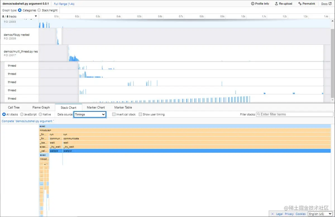335x217 pixels.
Task: Switch to the Marker Chart tab
Action: tap(96, 107)
